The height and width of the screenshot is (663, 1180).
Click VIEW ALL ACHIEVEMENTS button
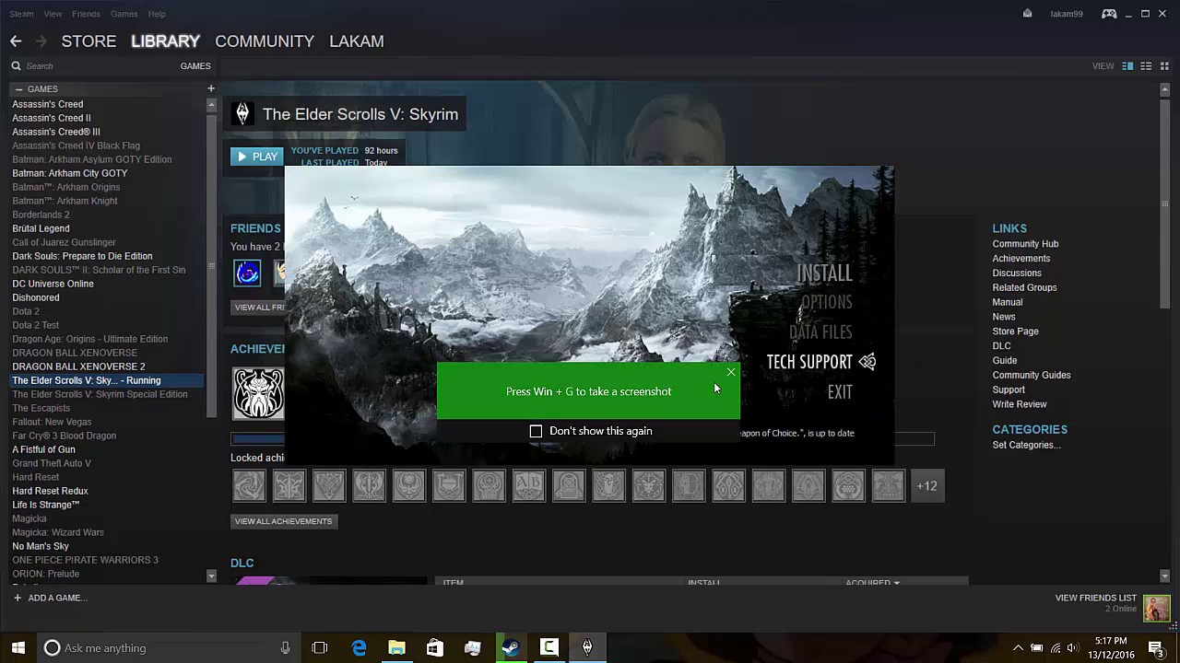click(283, 521)
